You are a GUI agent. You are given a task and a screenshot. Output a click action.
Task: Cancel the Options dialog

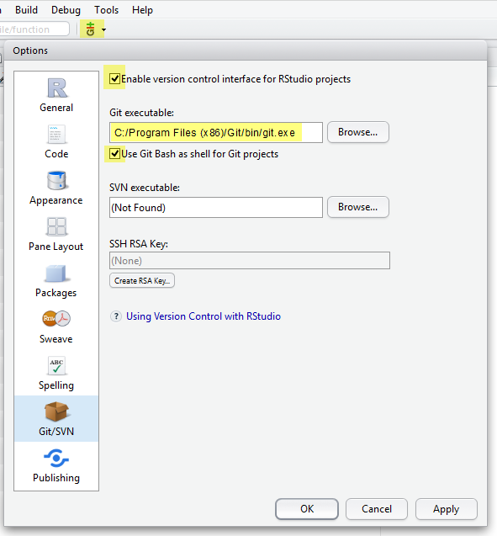click(377, 508)
